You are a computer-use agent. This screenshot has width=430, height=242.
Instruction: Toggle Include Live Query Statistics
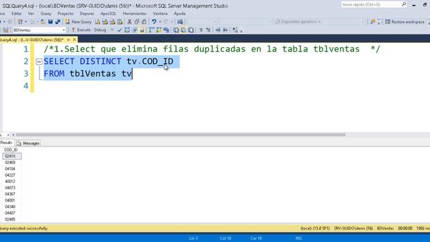[x=159, y=30]
